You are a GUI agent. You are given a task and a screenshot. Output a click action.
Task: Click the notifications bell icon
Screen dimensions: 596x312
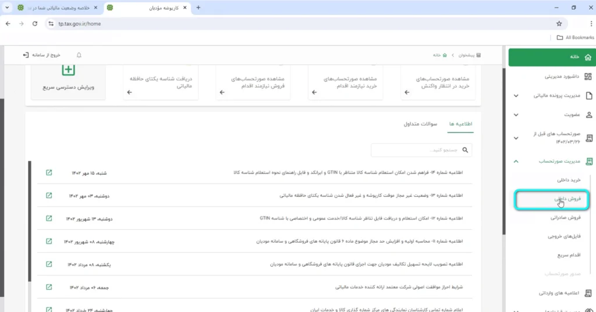(x=79, y=55)
